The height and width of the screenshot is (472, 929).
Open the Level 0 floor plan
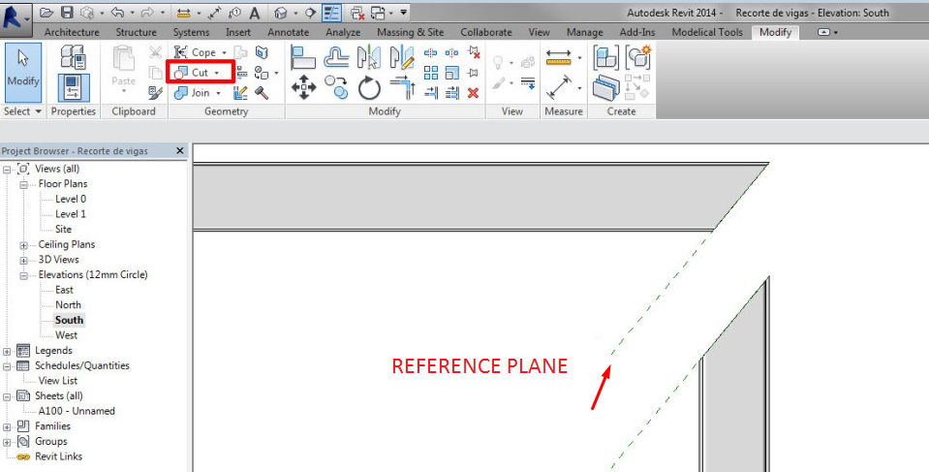tap(71, 199)
